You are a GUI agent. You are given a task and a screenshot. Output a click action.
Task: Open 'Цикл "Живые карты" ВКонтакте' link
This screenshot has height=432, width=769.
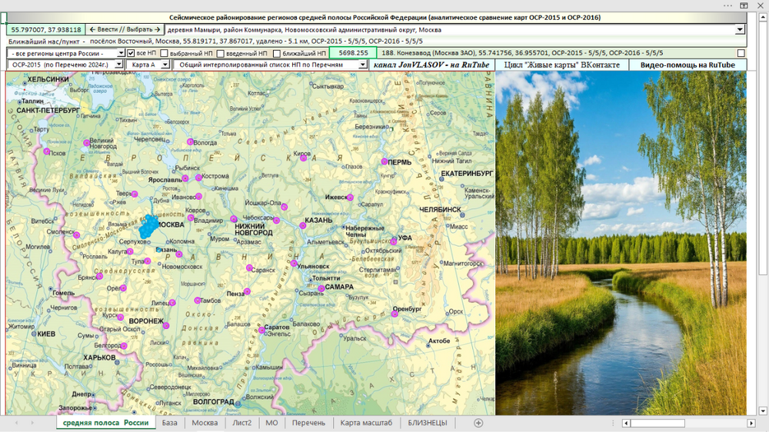(562, 65)
